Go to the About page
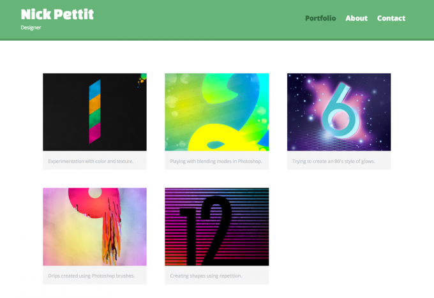Viewport: 434px width, 298px height. coord(357,19)
